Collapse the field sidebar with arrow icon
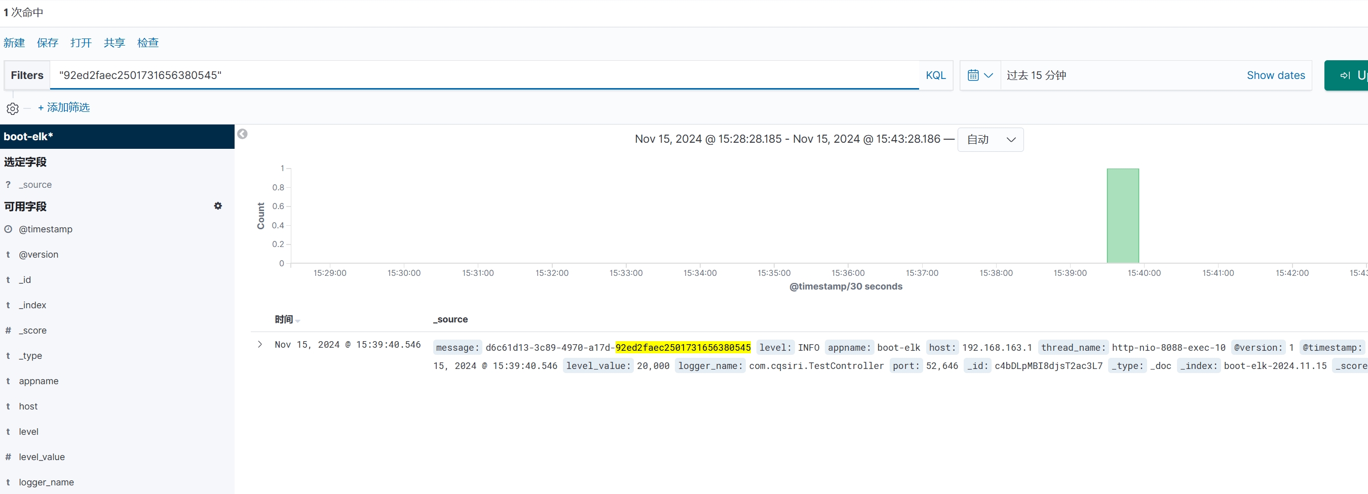The image size is (1368, 494). pyautogui.click(x=242, y=134)
